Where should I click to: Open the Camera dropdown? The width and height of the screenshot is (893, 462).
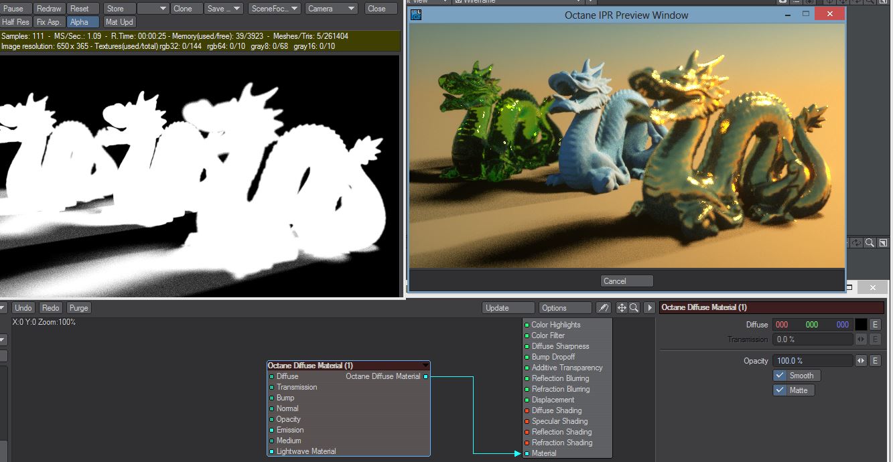(332, 9)
